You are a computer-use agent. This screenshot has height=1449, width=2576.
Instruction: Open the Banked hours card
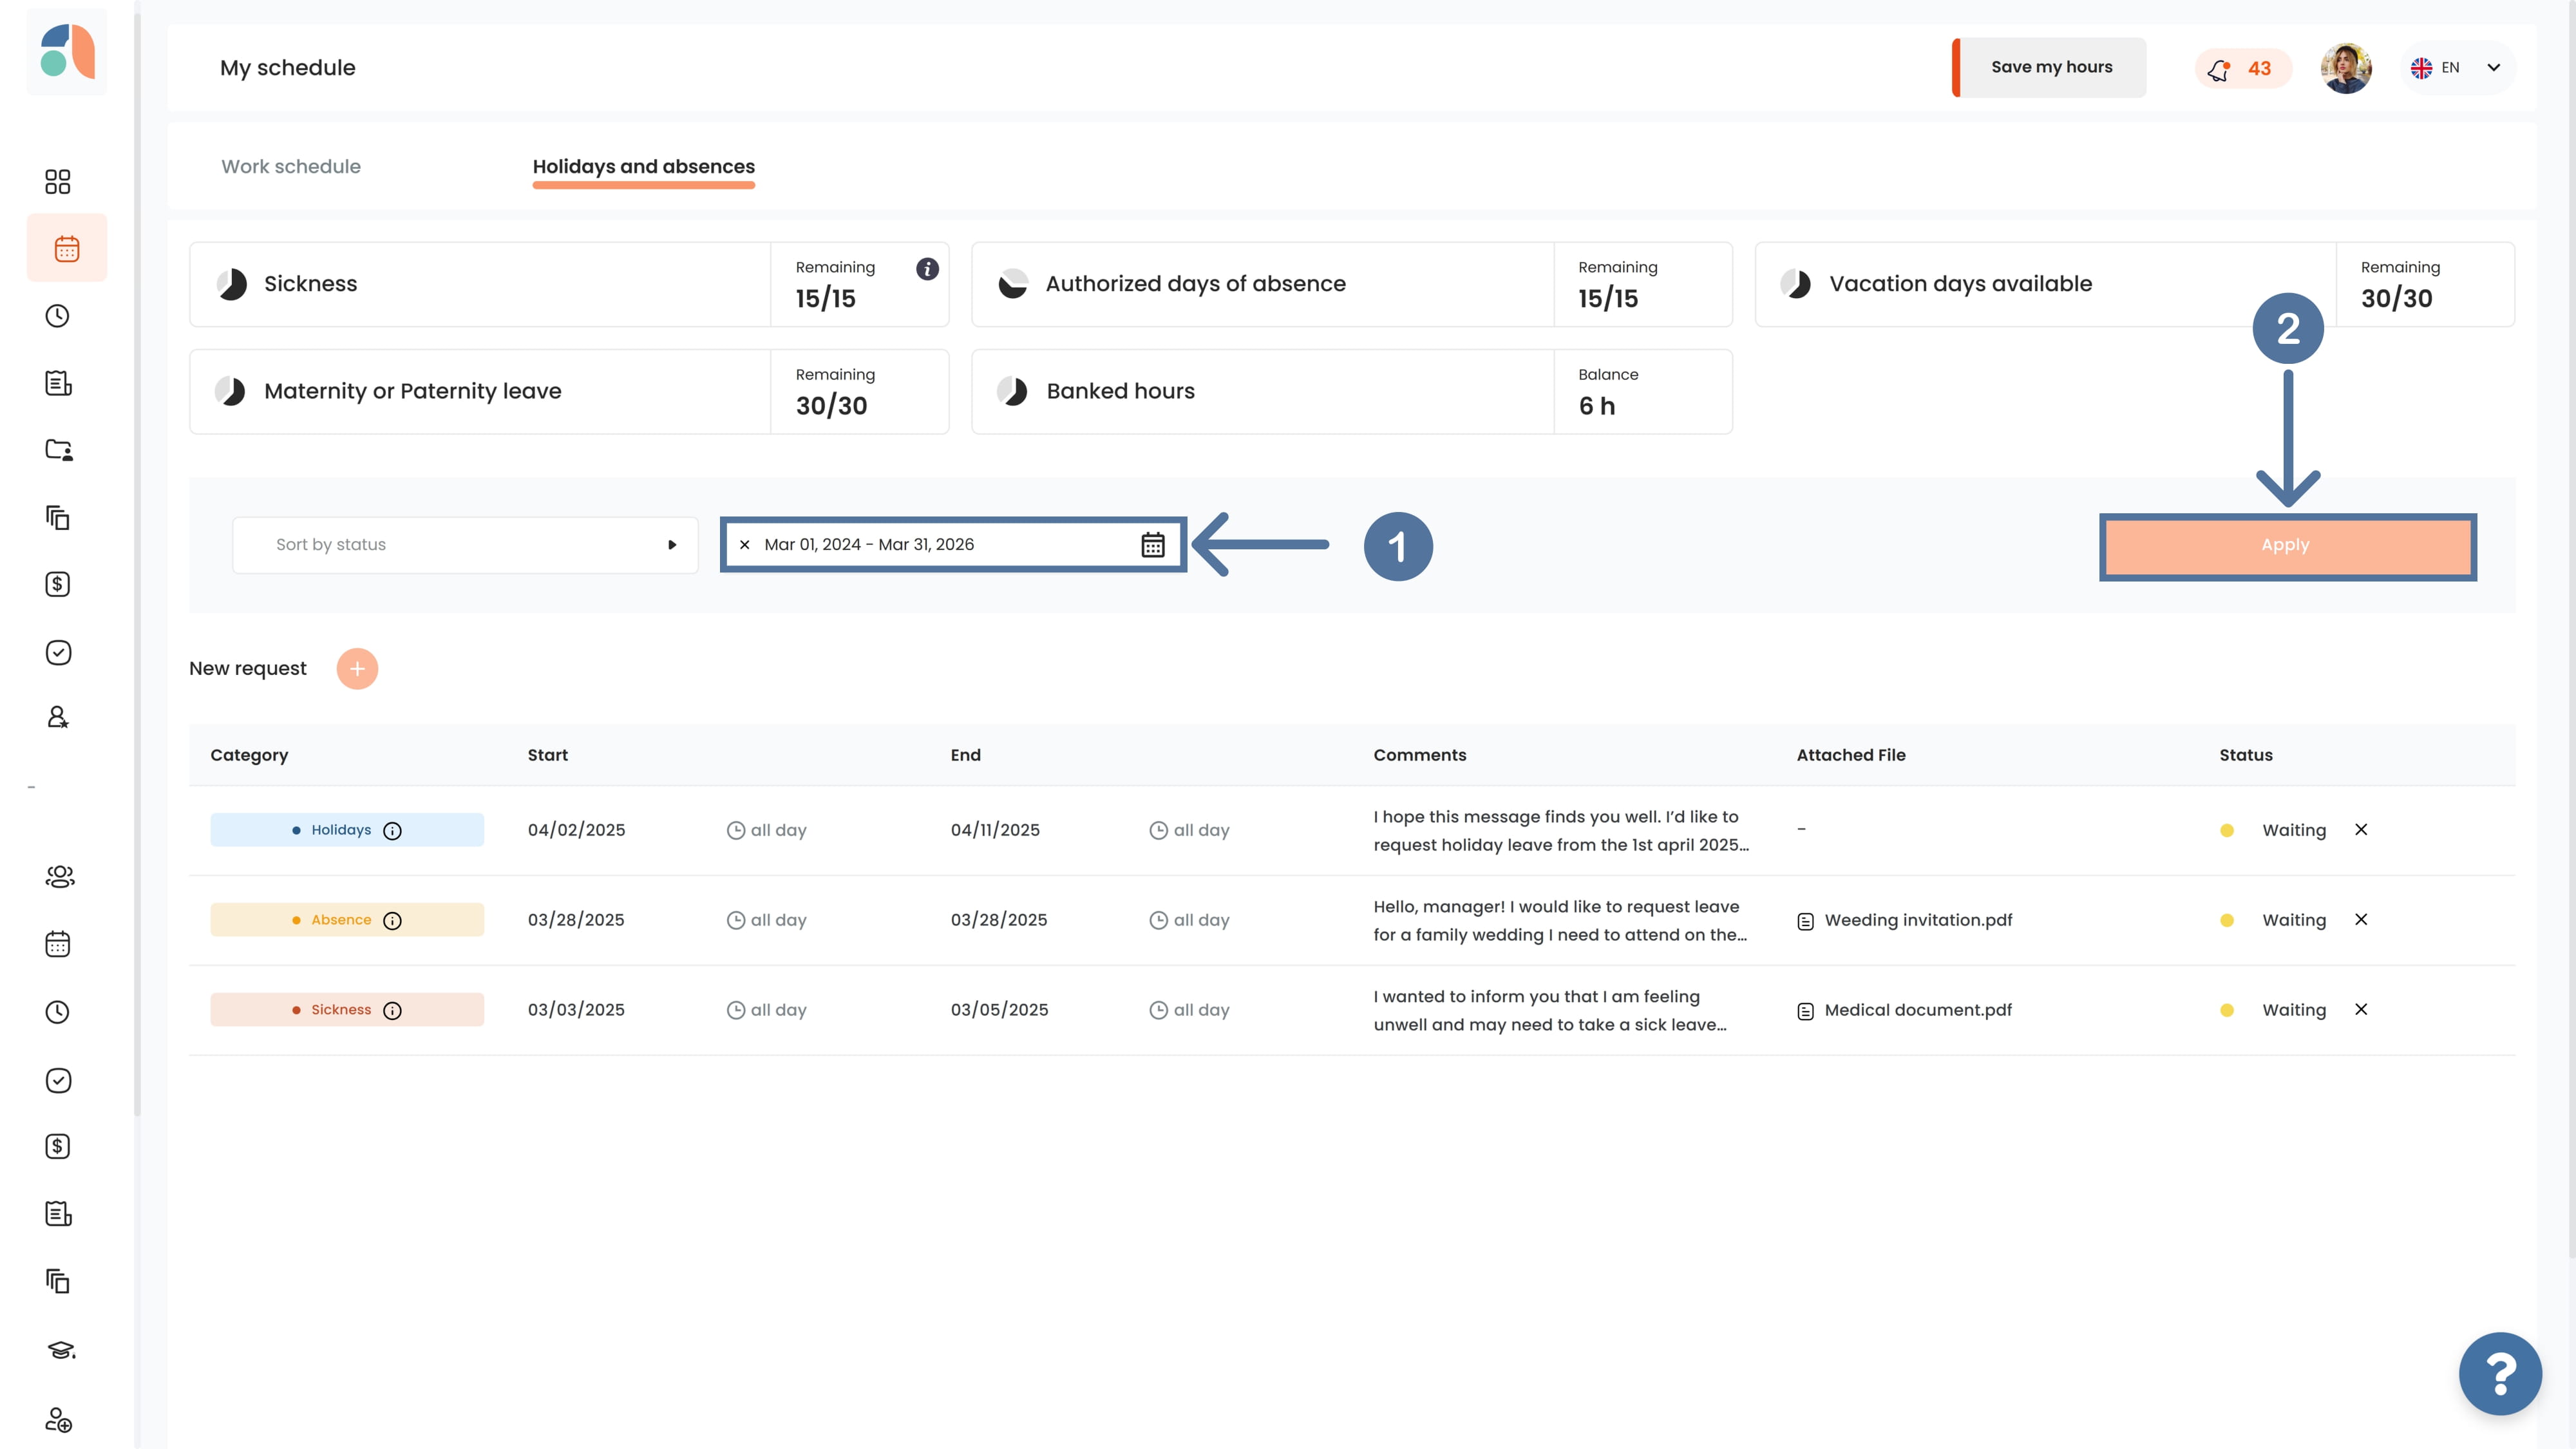click(x=1352, y=391)
